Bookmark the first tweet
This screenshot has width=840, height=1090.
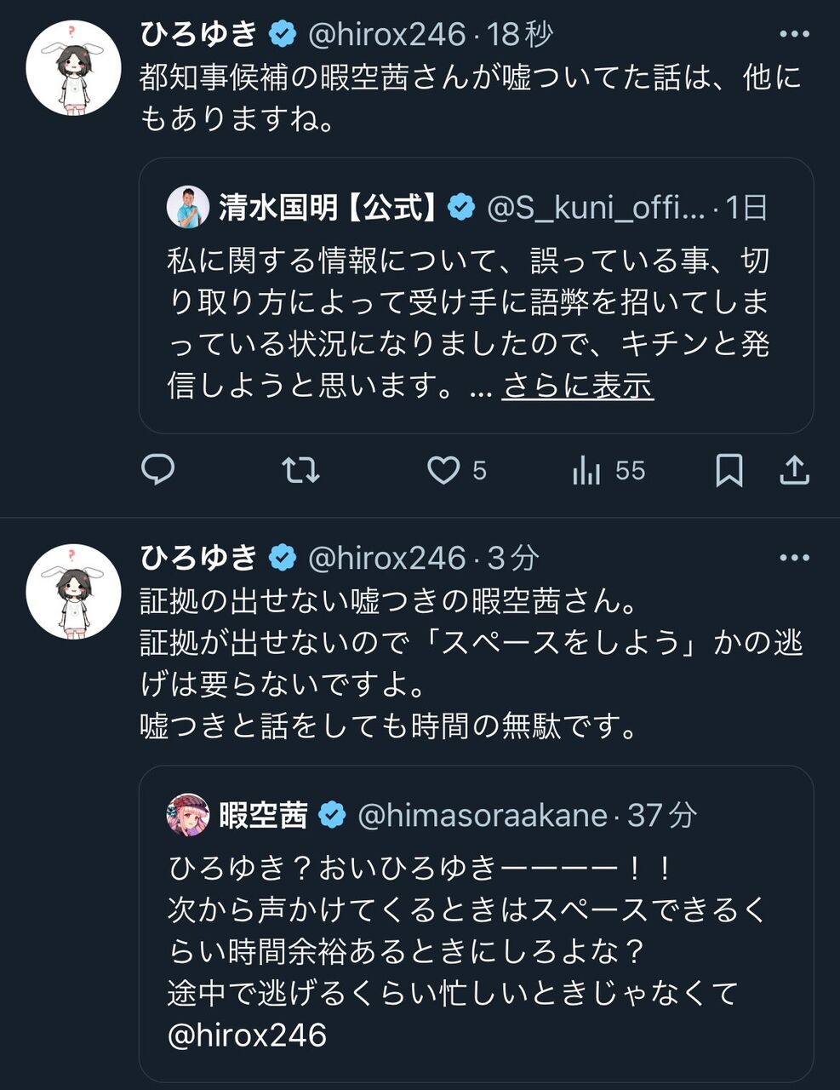point(729,470)
